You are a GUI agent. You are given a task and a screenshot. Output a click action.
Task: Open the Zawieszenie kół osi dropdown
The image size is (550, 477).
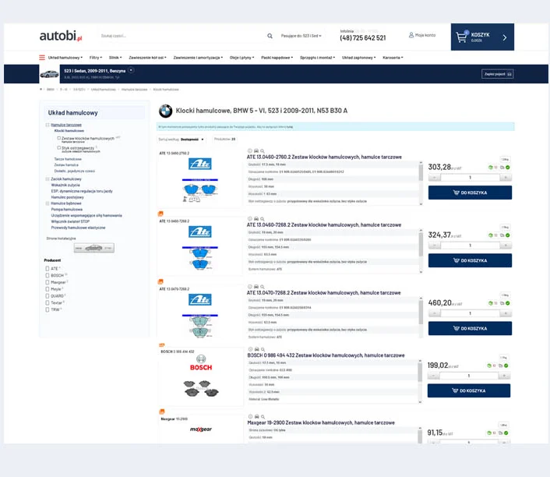(x=148, y=58)
